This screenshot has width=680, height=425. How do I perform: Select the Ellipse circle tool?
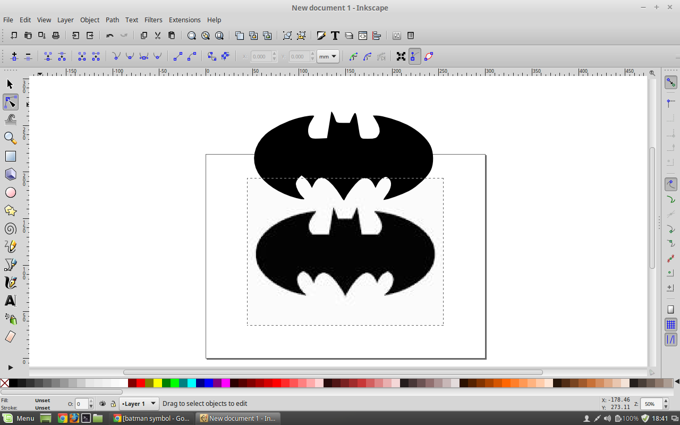coord(10,192)
